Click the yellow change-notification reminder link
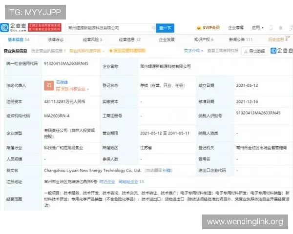 [x=127, y=51]
